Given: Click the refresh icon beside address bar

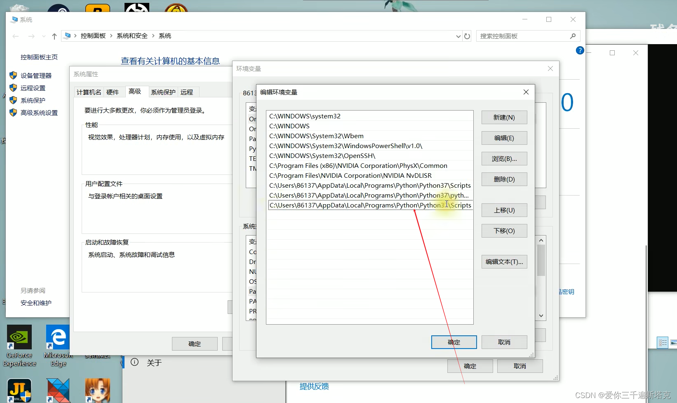Looking at the screenshot, I should click(x=467, y=36).
